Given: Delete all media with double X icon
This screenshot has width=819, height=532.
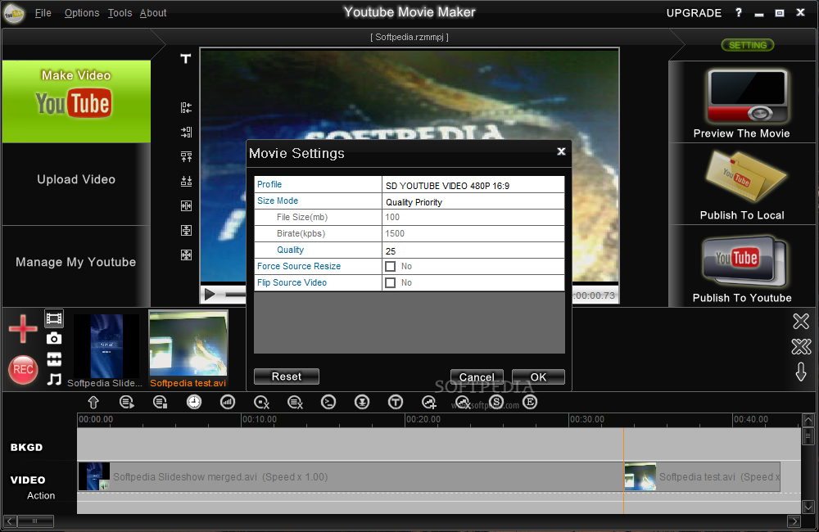Looking at the screenshot, I should pyautogui.click(x=801, y=346).
